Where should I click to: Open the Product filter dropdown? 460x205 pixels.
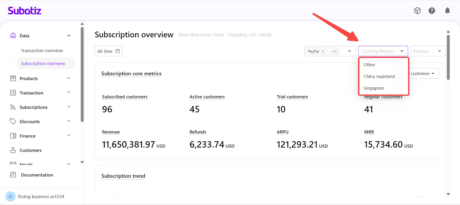tap(428, 51)
